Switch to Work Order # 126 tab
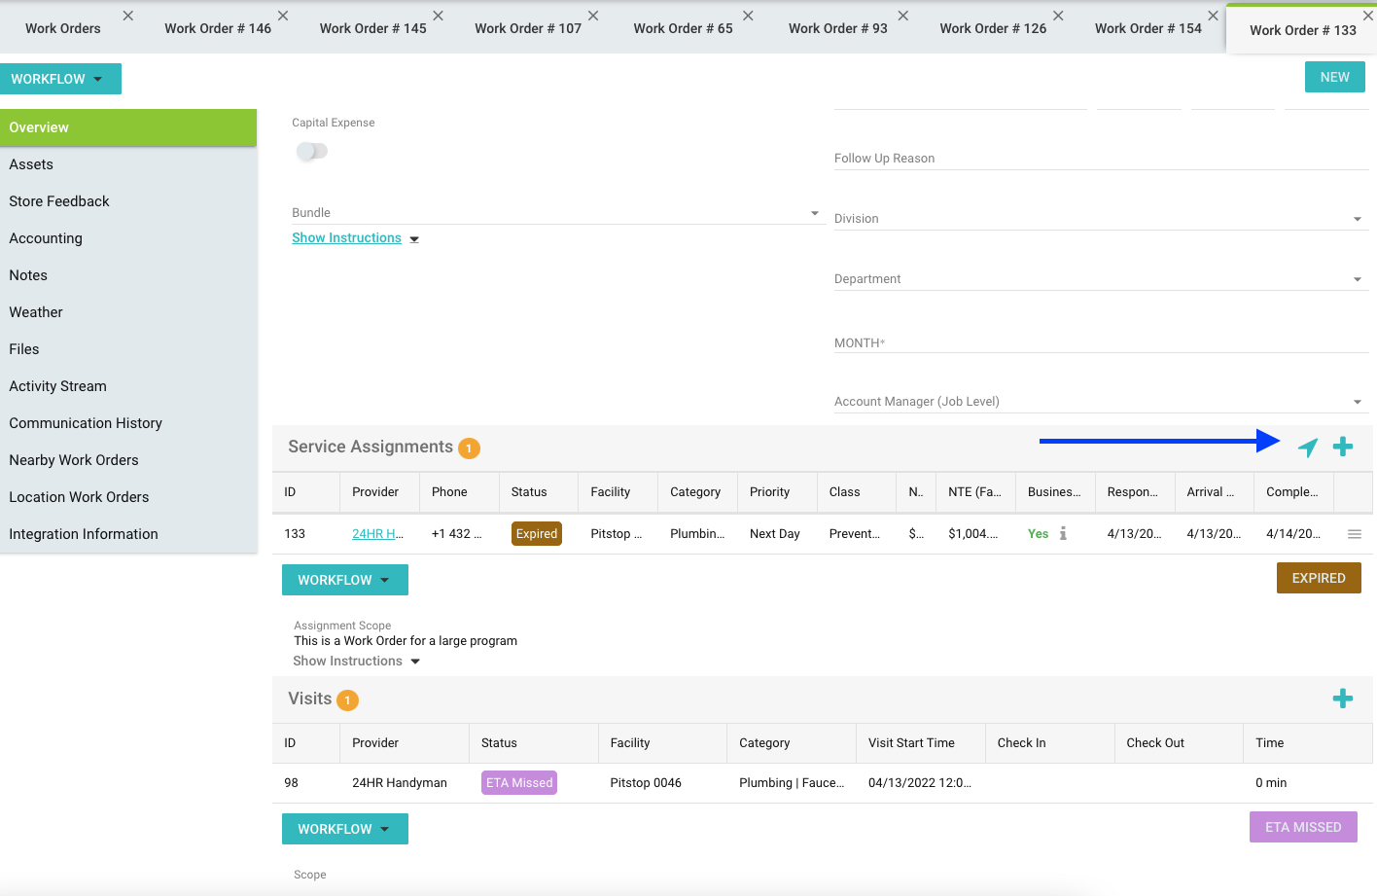 click(x=993, y=28)
